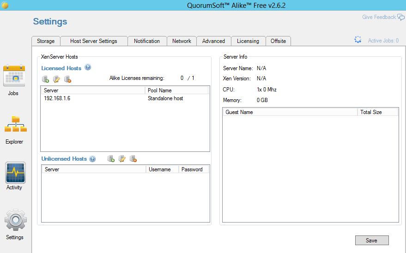The width and height of the screenshot is (406, 253).
Task: Sort by Server column in Licensed Hosts
Action: click(x=93, y=90)
